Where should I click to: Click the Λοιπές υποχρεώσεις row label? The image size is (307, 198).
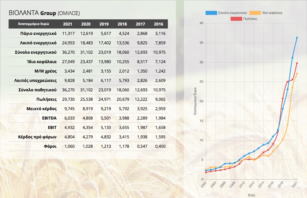35,81
